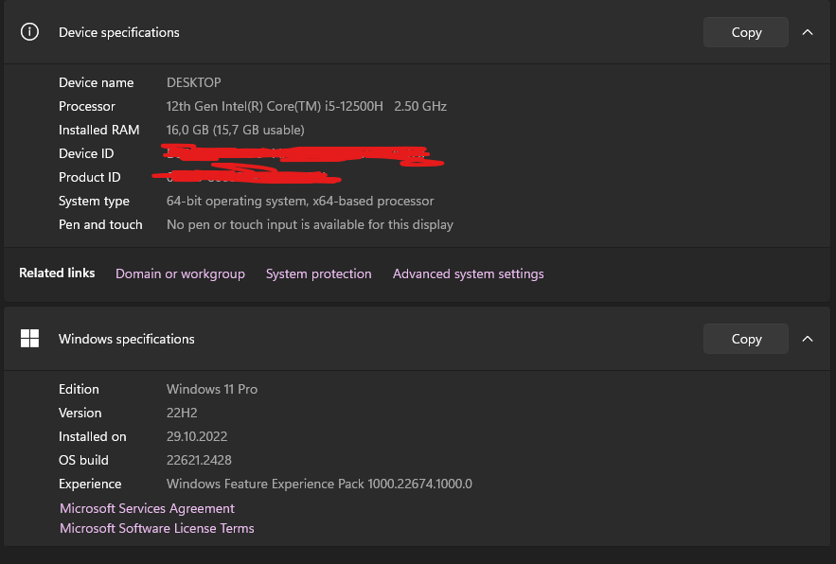Click the info icon beside Device specifications
Image resolution: width=836 pixels, height=564 pixels.
[30, 32]
